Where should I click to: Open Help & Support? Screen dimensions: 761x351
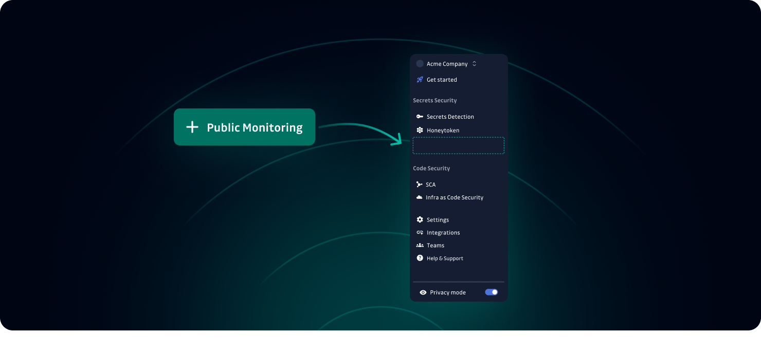(445, 258)
